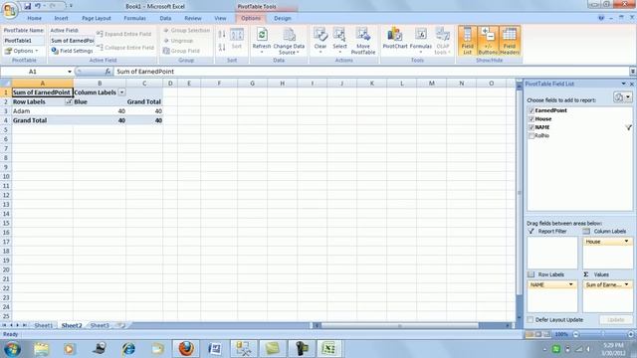Viewport: 637px width, 358px height.
Task: Open PivotTable Options
Action: 22,51
